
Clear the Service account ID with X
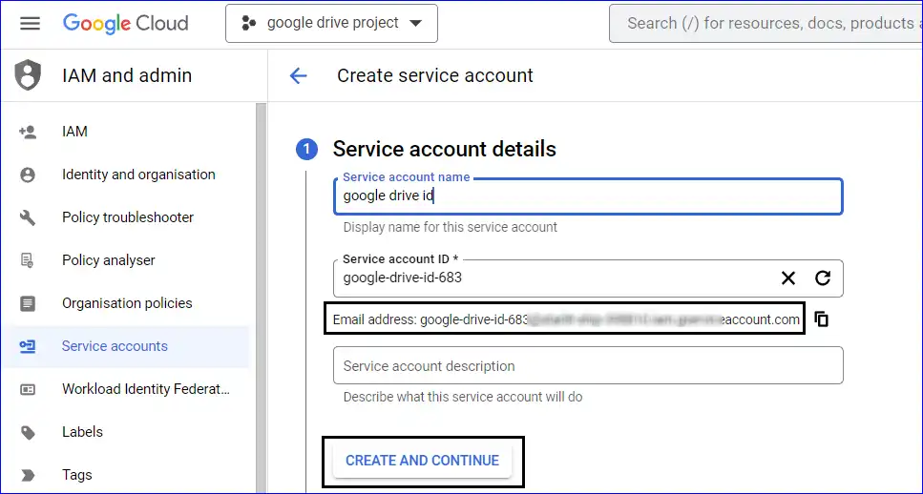point(788,278)
